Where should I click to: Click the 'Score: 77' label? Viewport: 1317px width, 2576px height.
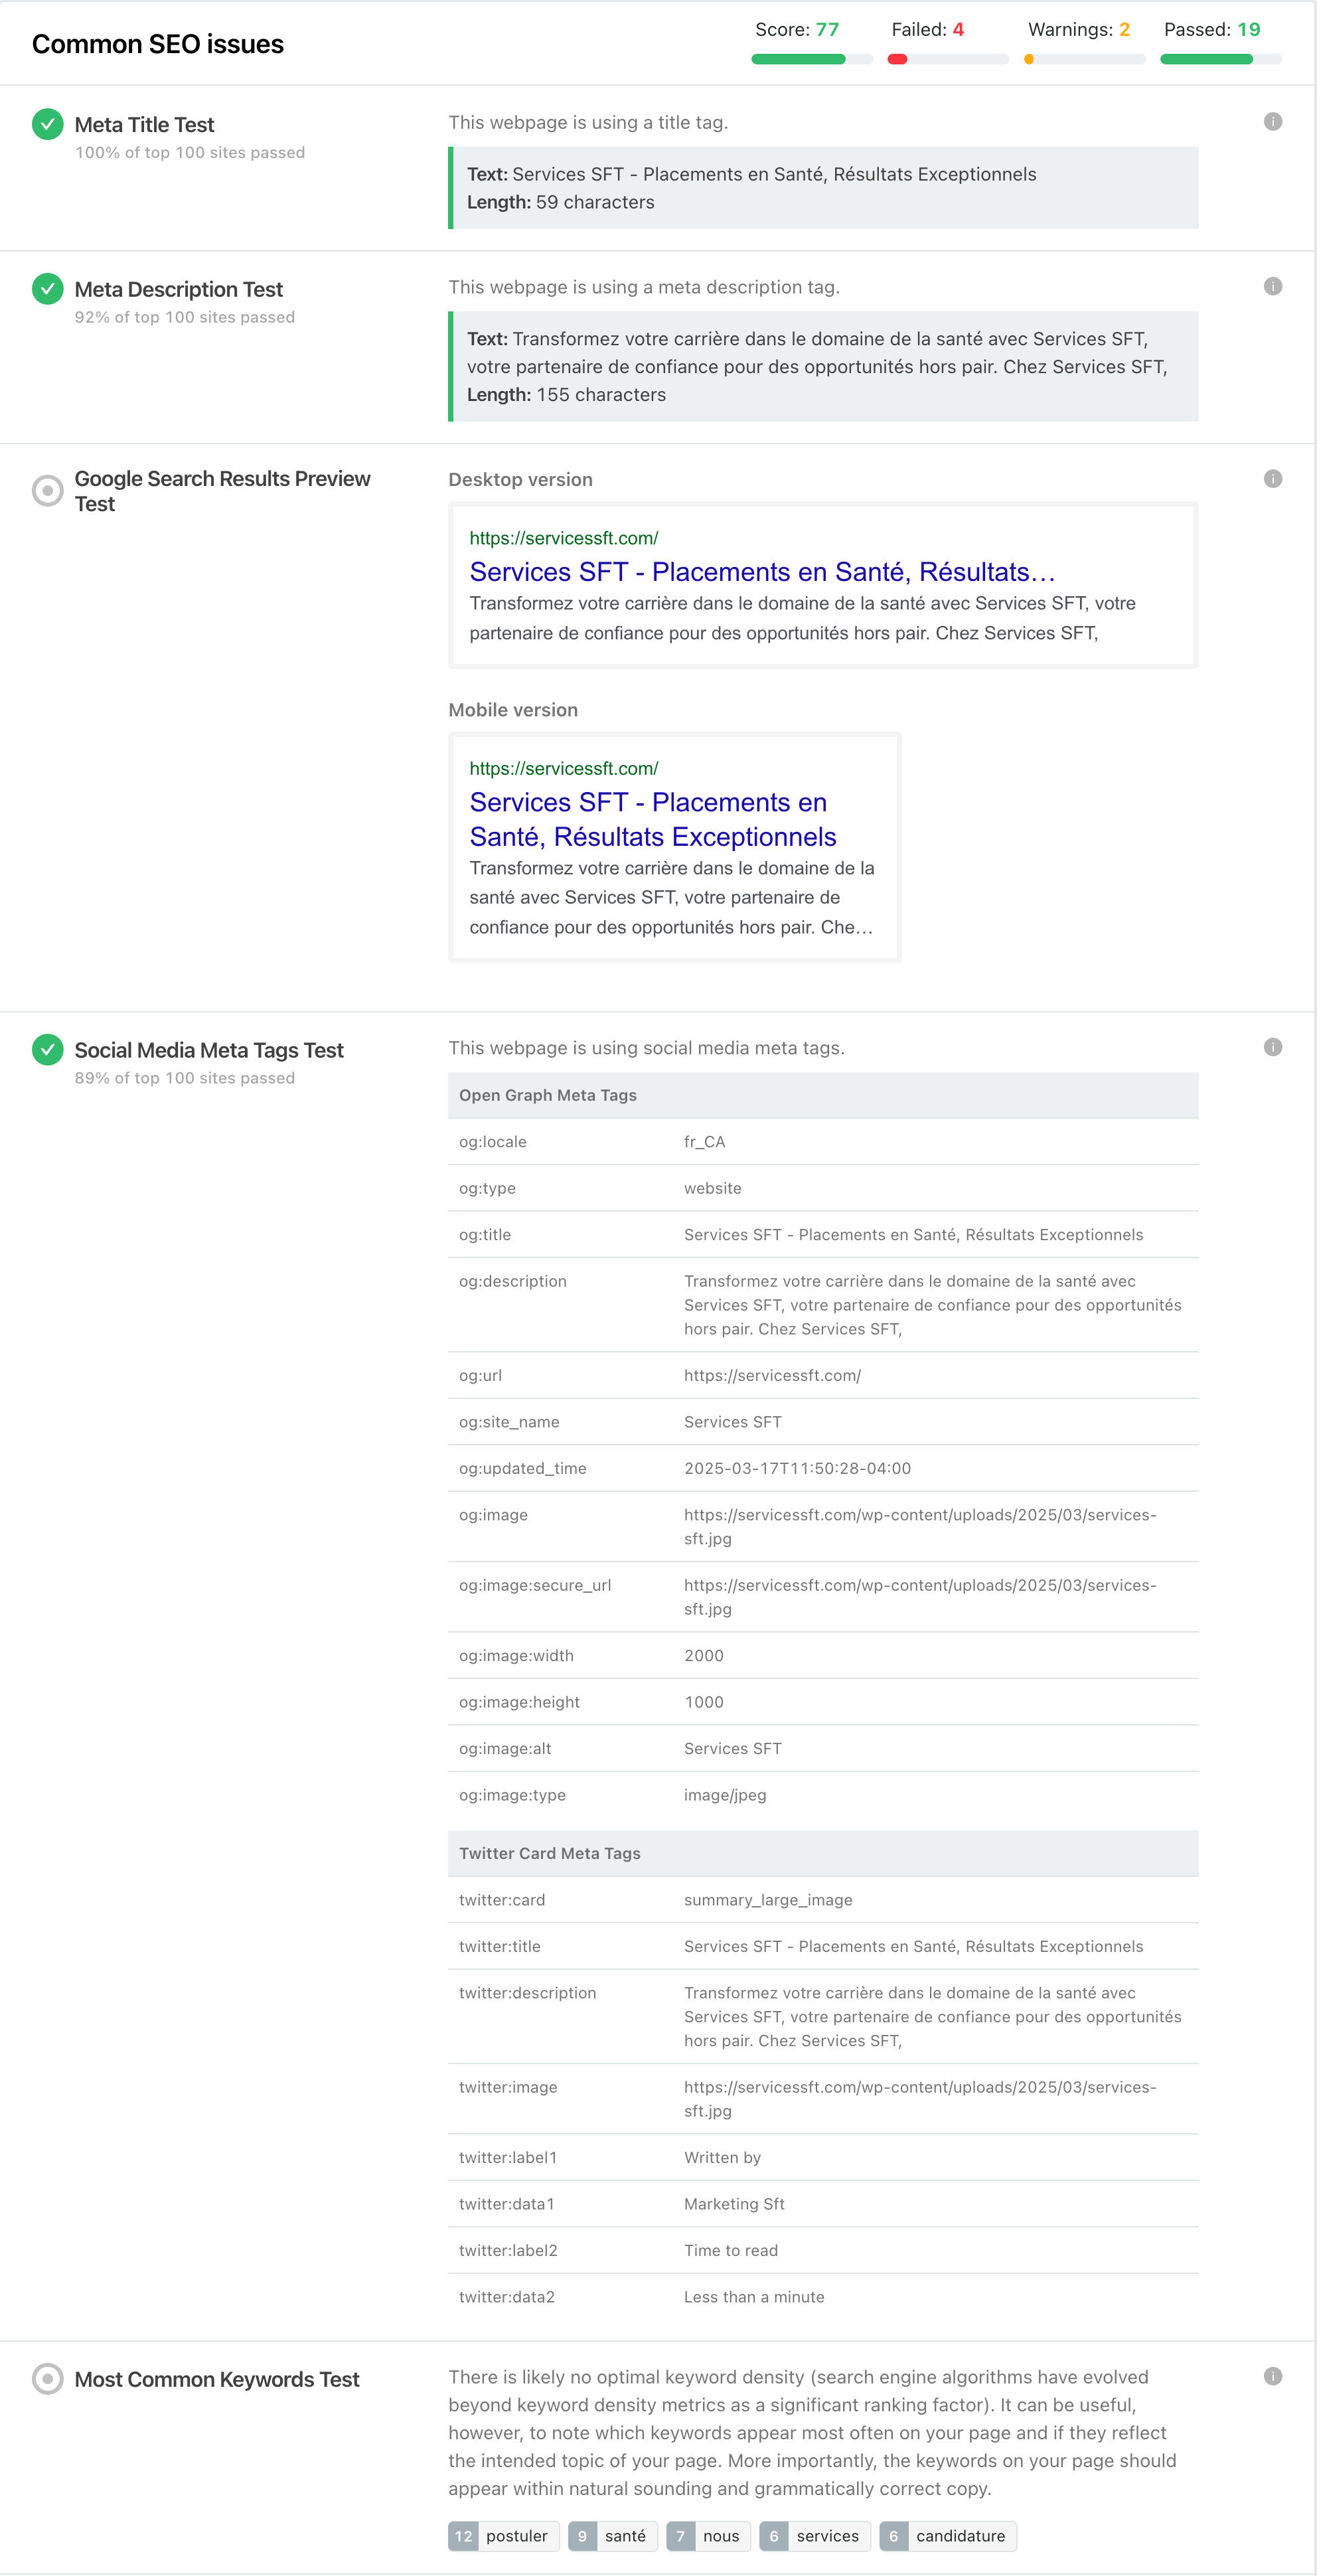click(x=797, y=30)
